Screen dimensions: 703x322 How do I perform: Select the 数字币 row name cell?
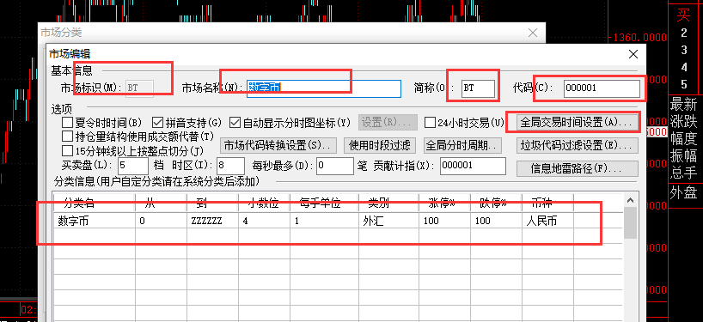point(95,222)
